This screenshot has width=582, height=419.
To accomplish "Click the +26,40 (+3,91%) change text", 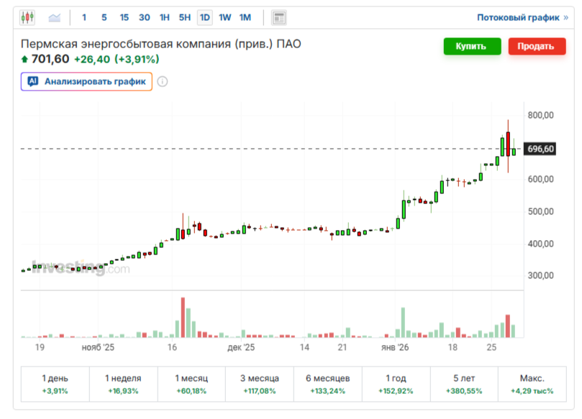I will click(x=117, y=60).
